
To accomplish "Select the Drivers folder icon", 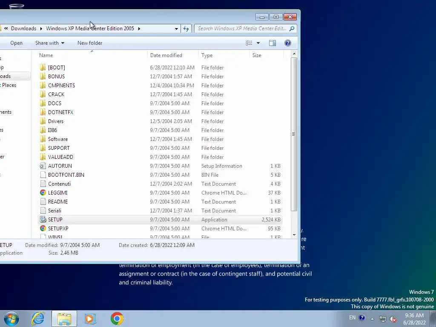I will click(43, 121).
